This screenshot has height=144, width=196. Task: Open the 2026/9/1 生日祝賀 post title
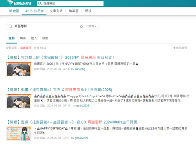tap(60, 57)
